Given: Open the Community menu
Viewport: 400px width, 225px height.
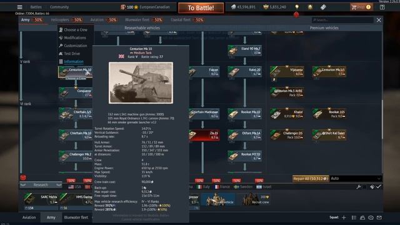Looking at the screenshot, I should pos(59,7).
